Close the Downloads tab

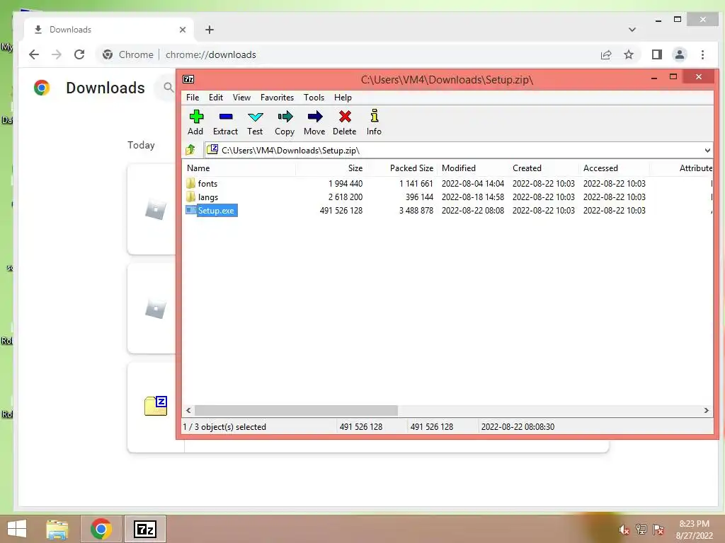tap(183, 30)
